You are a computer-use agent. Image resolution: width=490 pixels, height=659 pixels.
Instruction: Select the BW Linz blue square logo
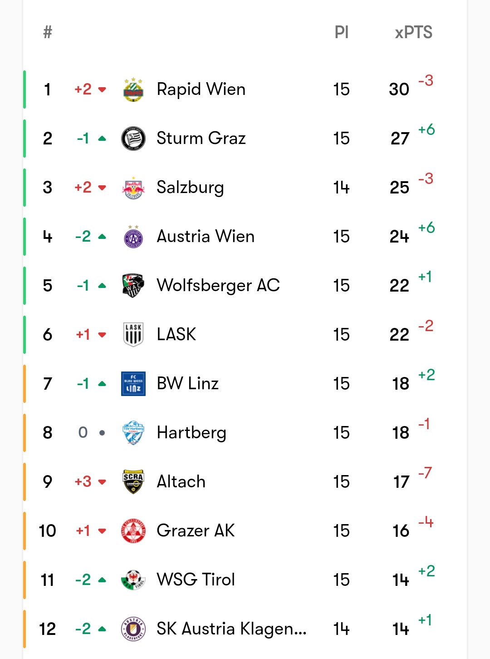[x=133, y=384]
